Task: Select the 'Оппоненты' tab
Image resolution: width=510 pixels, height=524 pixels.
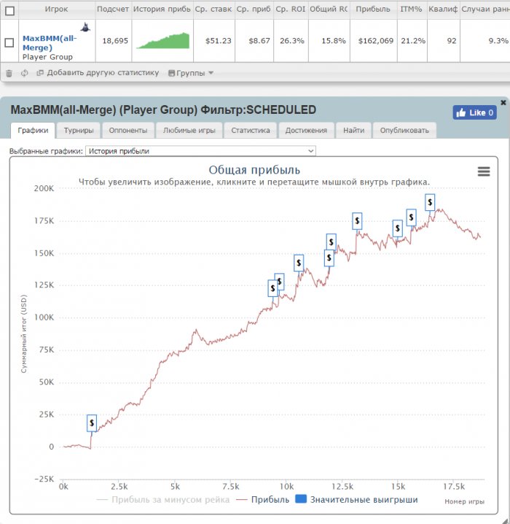Action: [x=127, y=131]
